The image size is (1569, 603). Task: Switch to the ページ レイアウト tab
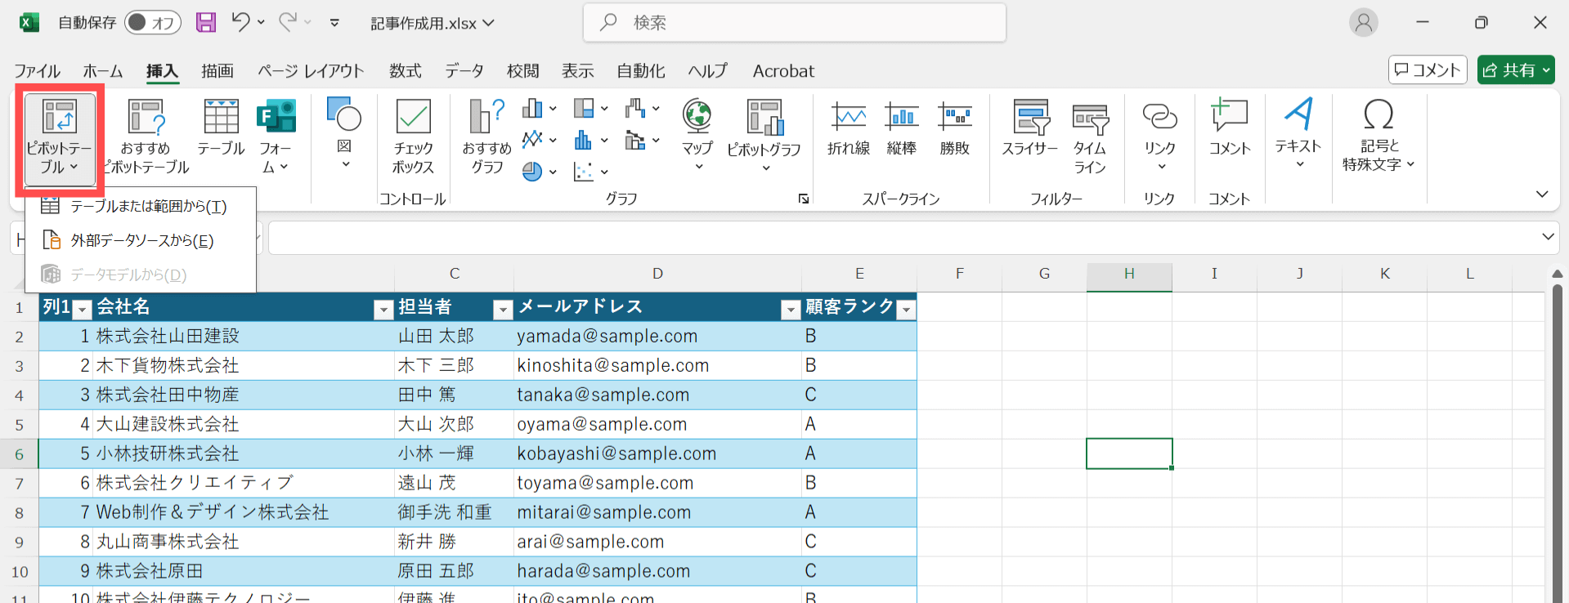click(311, 71)
